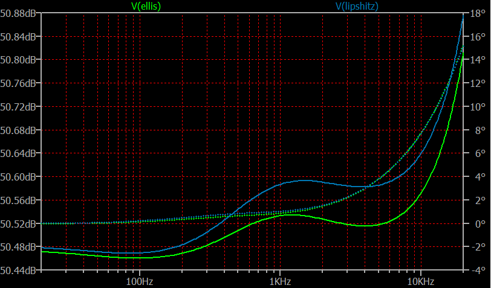Click the 100Hz frequency axis label
491x288 pixels.
click(139, 282)
